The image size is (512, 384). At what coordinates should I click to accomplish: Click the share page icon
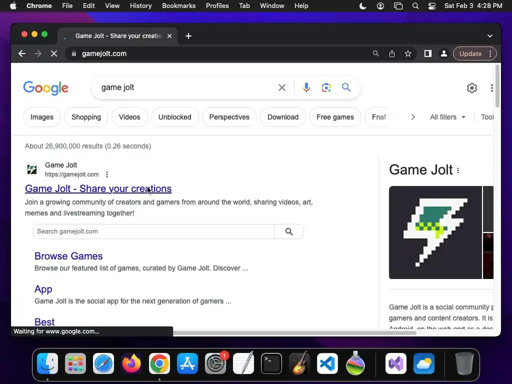click(x=392, y=53)
